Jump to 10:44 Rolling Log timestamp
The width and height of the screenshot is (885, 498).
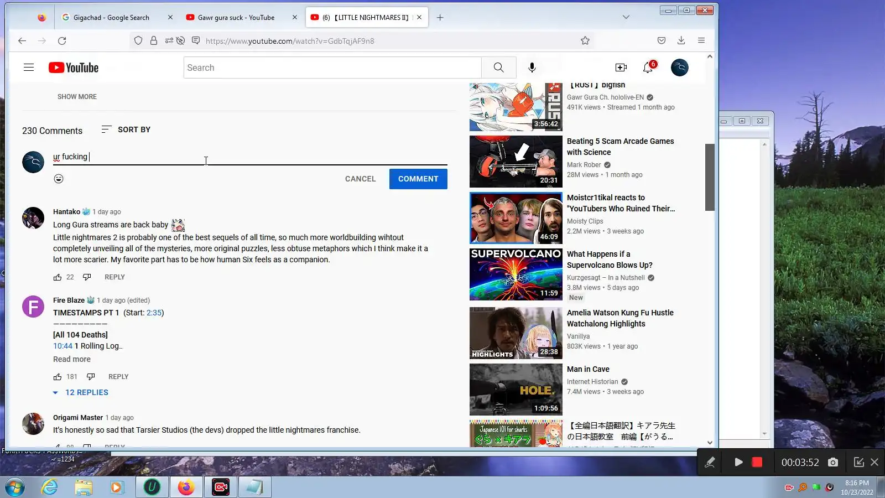pyautogui.click(x=63, y=346)
